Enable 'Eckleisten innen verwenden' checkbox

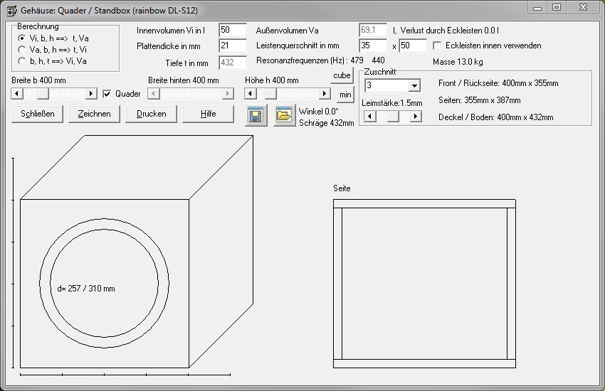pos(437,45)
